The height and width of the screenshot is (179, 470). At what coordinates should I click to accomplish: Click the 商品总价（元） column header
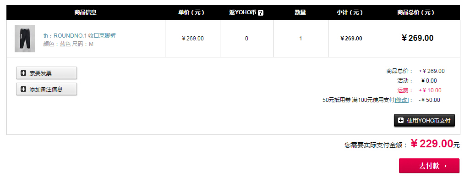point(416,12)
